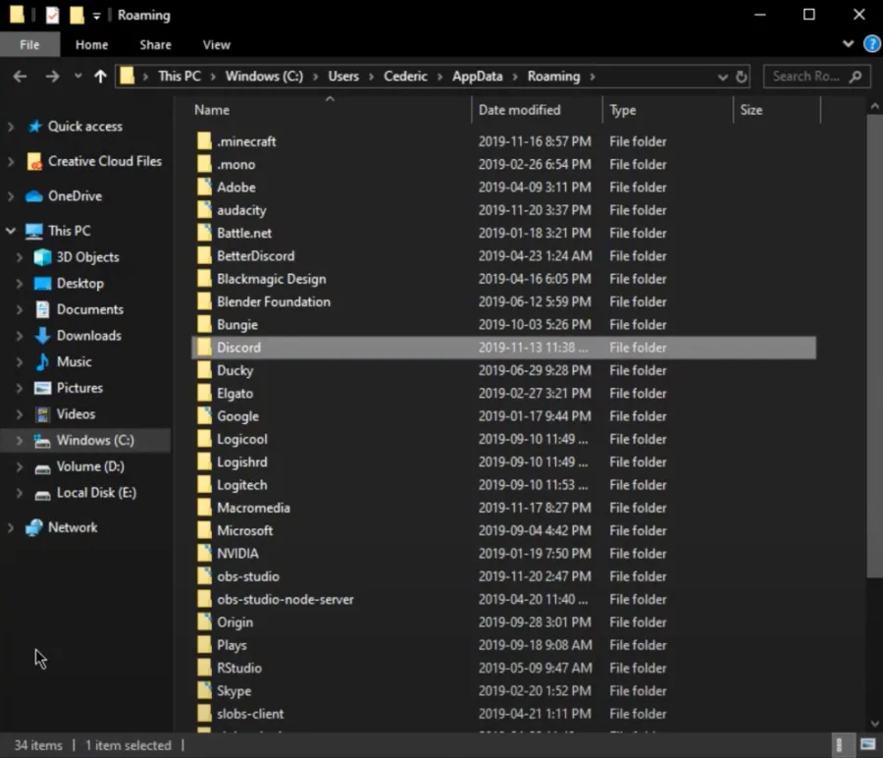Click the New folder quick access icon

(x=77, y=15)
